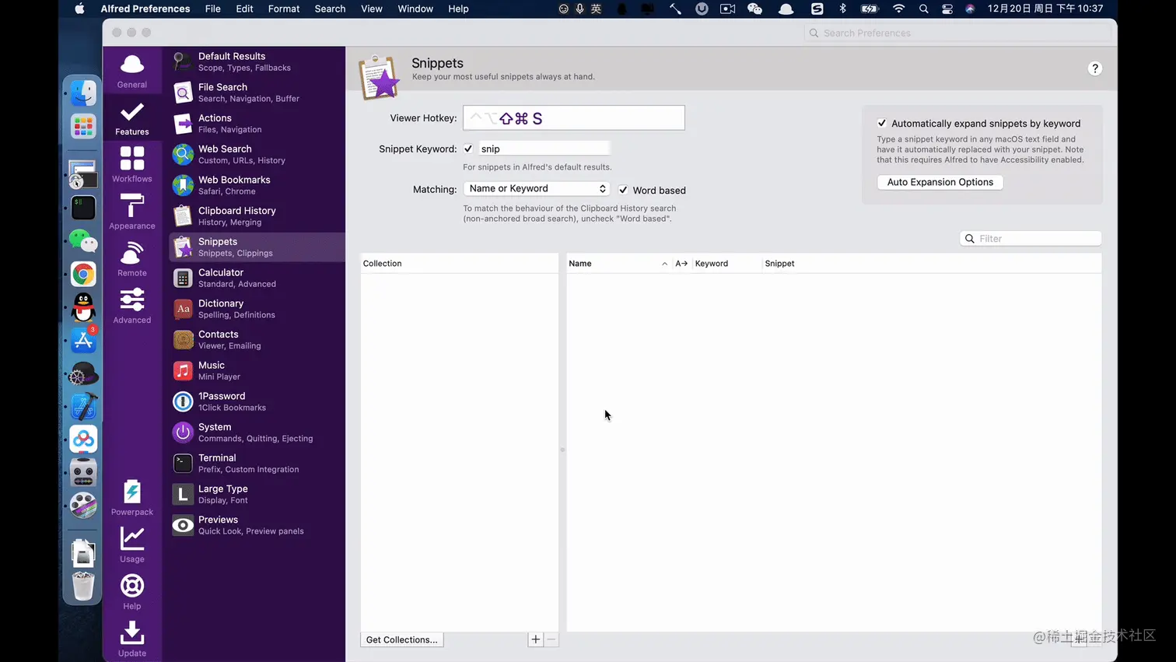The image size is (1176, 662).
Task: Click the Snippet column header
Action: pos(932,264)
